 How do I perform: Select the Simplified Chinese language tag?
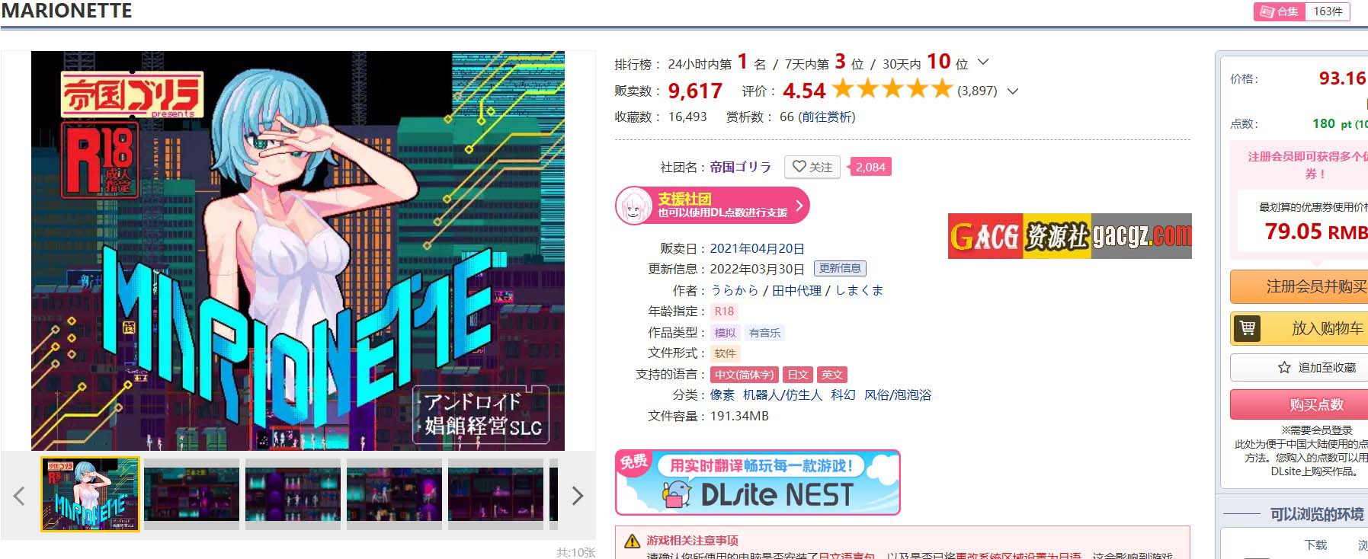coord(744,375)
